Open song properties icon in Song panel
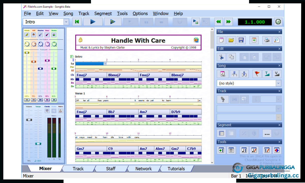This screenshot has width=305, height=183. tap(223, 74)
